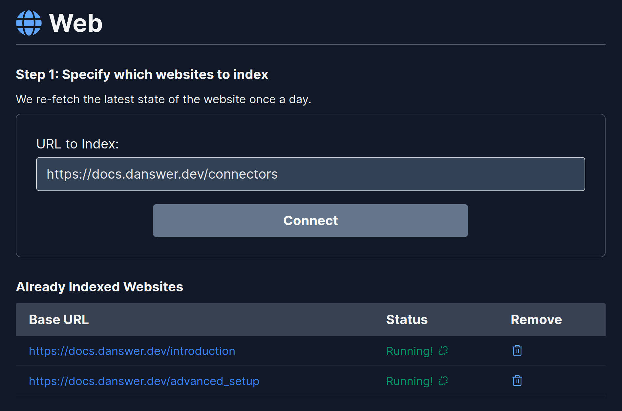This screenshot has height=411, width=622.
Task: Click the spinner next to Running! for advanced_setup
Action: pyautogui.click(x=443, y=381)
